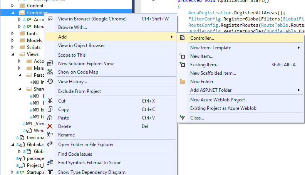The height and width of the screenshot is (175, 305).
Task: Open the Add ASP.NET Folder submenu
Action: click(x=298, y=90)
